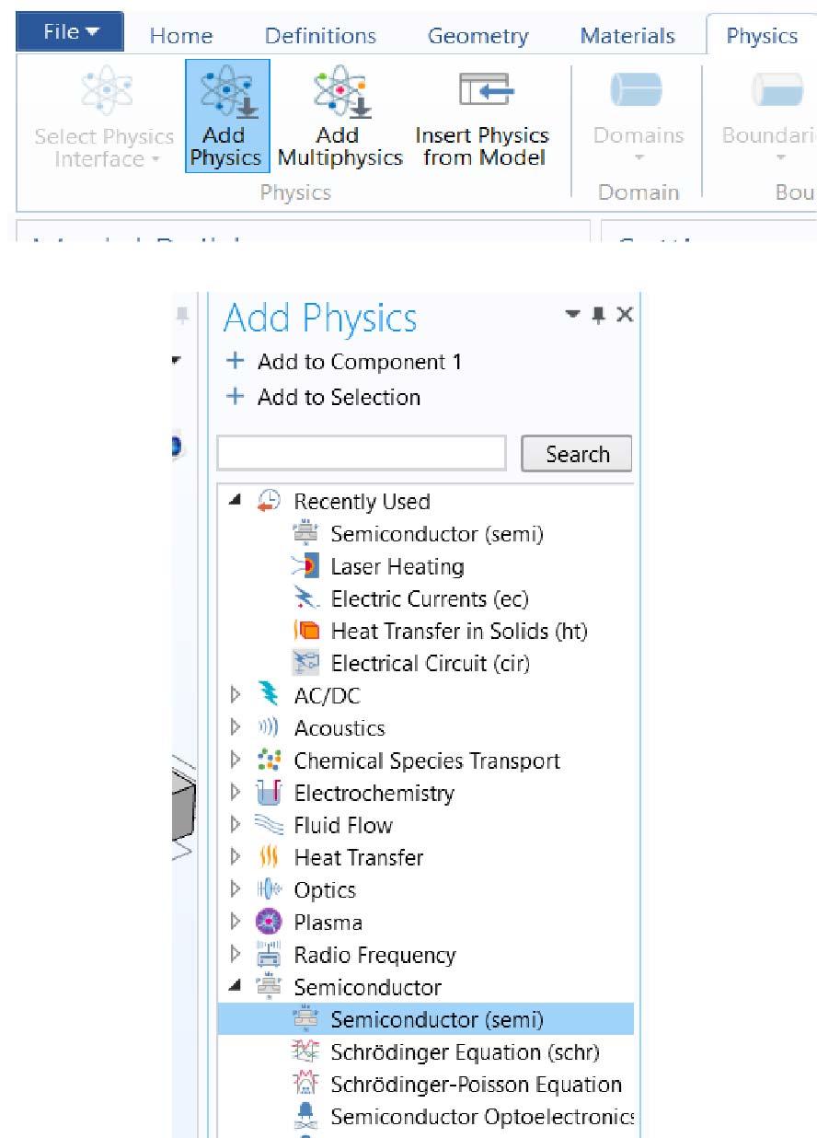Expand the Electrochemistry branch
The image size is (817, 1138).
(236, 793)
